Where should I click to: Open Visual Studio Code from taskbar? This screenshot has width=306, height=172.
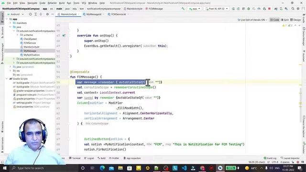click(x=184, y=168)
